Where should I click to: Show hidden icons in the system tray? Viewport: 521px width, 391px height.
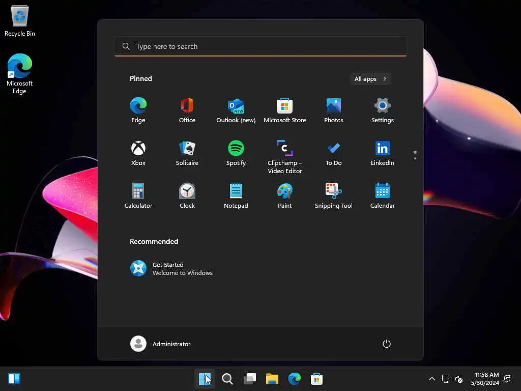[x=431, y=379]
